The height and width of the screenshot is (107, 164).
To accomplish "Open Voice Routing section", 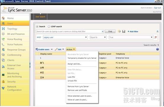I will [15, 39].
